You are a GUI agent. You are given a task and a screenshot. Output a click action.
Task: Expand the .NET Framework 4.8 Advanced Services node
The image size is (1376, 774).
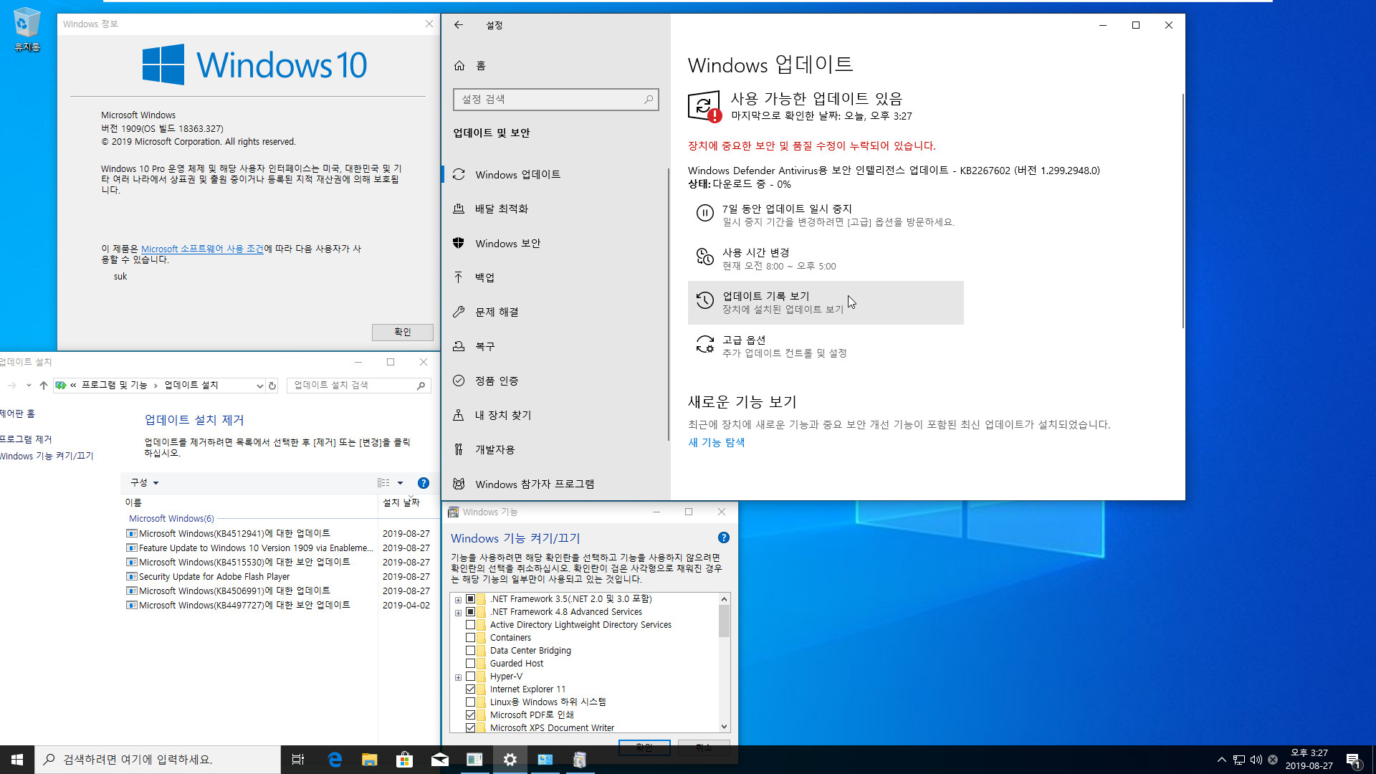tap(459, 613)
